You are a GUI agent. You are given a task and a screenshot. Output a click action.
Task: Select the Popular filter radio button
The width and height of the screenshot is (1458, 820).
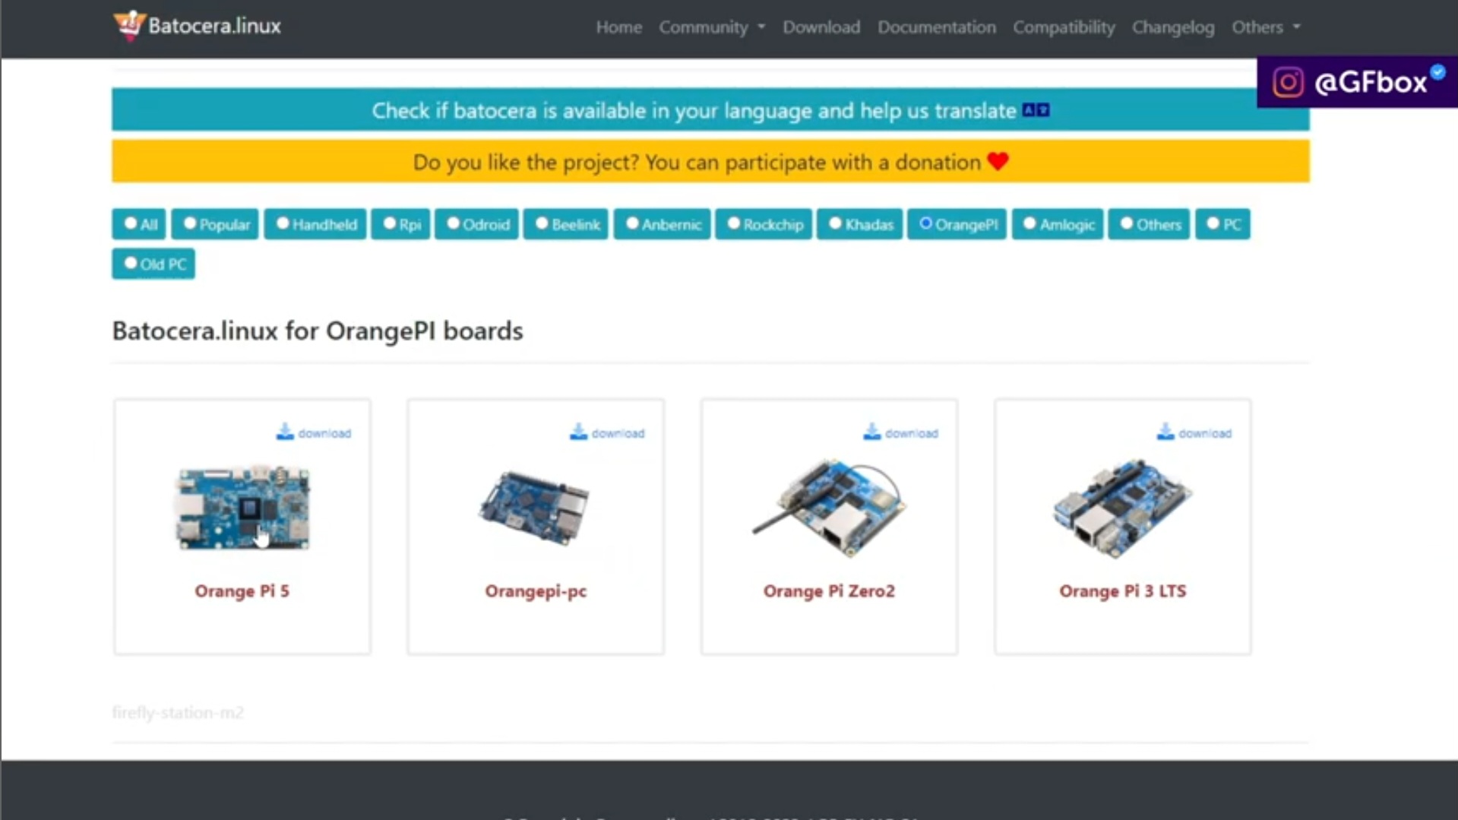coord(191,223)
